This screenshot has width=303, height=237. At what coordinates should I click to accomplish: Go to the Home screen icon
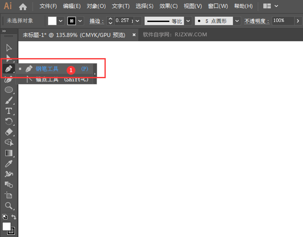tap(23, 7)
